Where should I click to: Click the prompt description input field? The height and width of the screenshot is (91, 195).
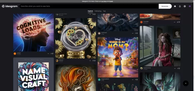89,6
